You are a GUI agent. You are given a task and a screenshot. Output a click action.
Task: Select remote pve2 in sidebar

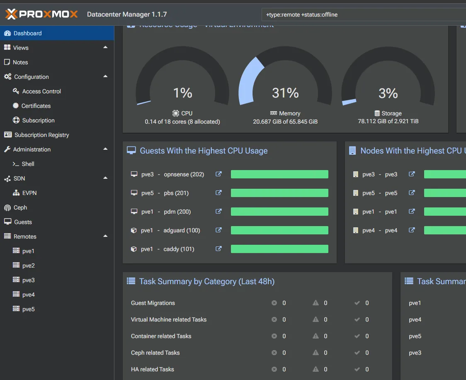pos(57,266)
